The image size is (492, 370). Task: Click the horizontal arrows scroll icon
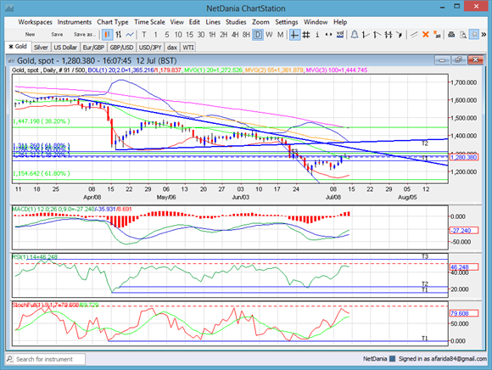(328, 35)
